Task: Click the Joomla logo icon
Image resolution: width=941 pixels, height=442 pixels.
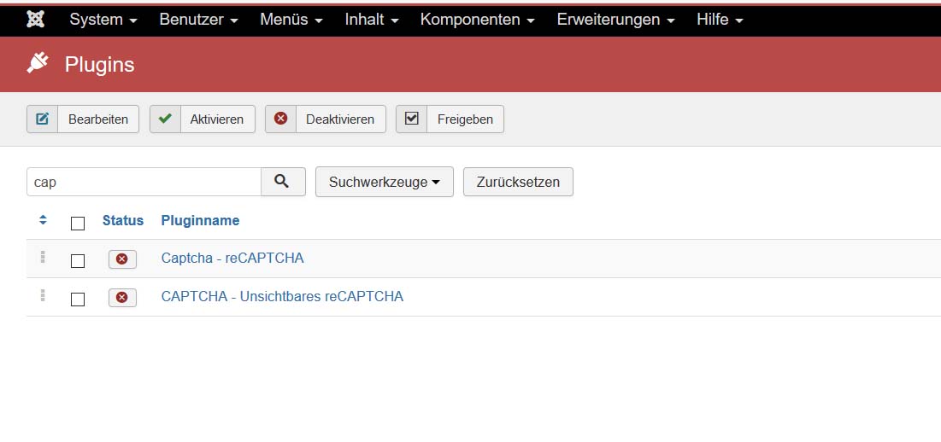Action: (x=35, y=19)
